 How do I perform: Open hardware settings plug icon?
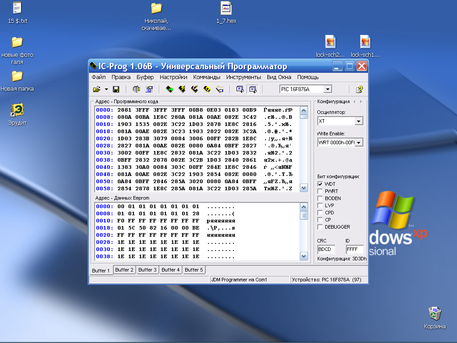[137, 89]
